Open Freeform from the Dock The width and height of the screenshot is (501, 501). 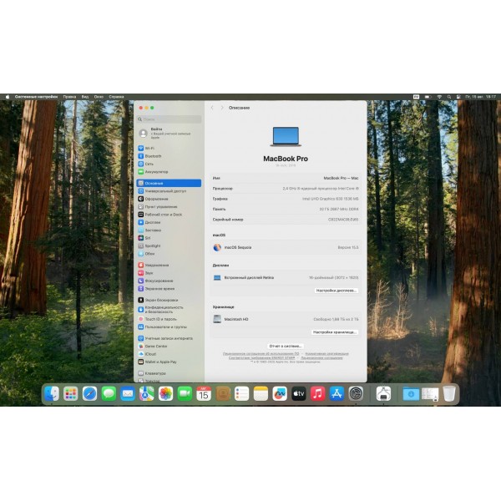[280, 393]
